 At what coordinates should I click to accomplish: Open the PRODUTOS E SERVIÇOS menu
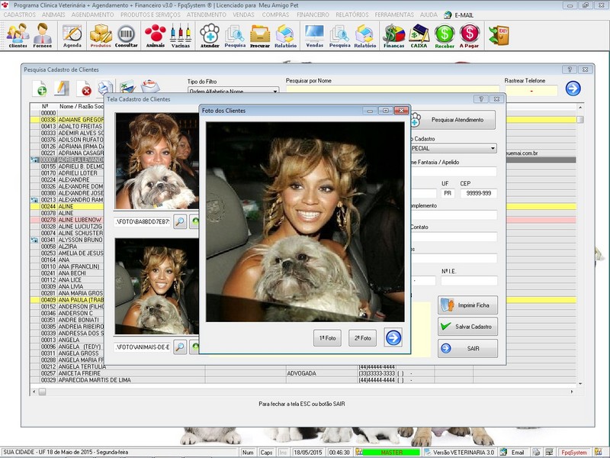pos(150,15)
